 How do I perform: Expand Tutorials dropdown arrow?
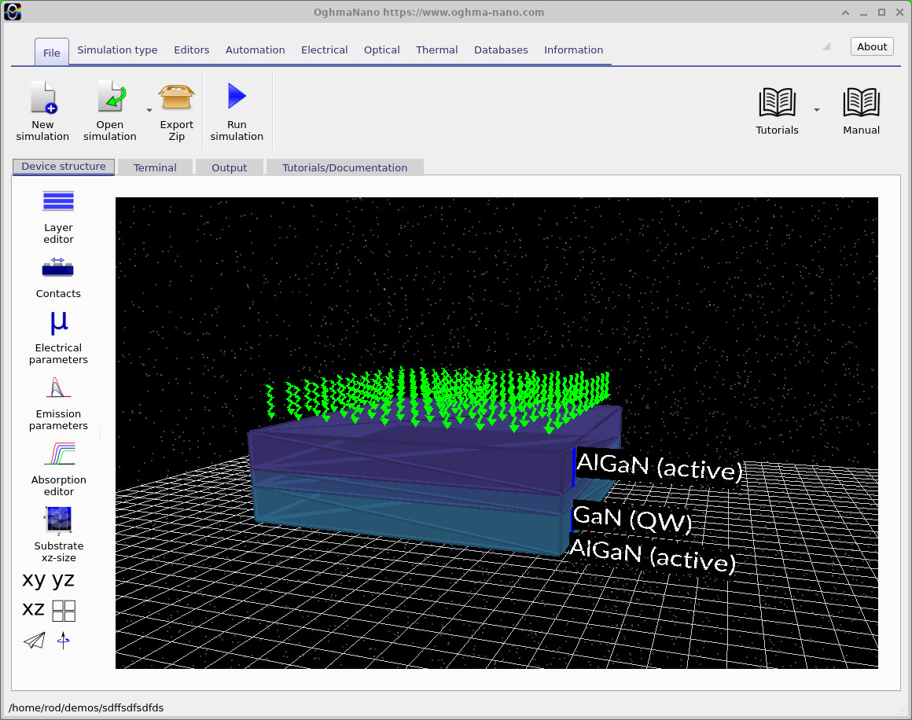point(817,110)
